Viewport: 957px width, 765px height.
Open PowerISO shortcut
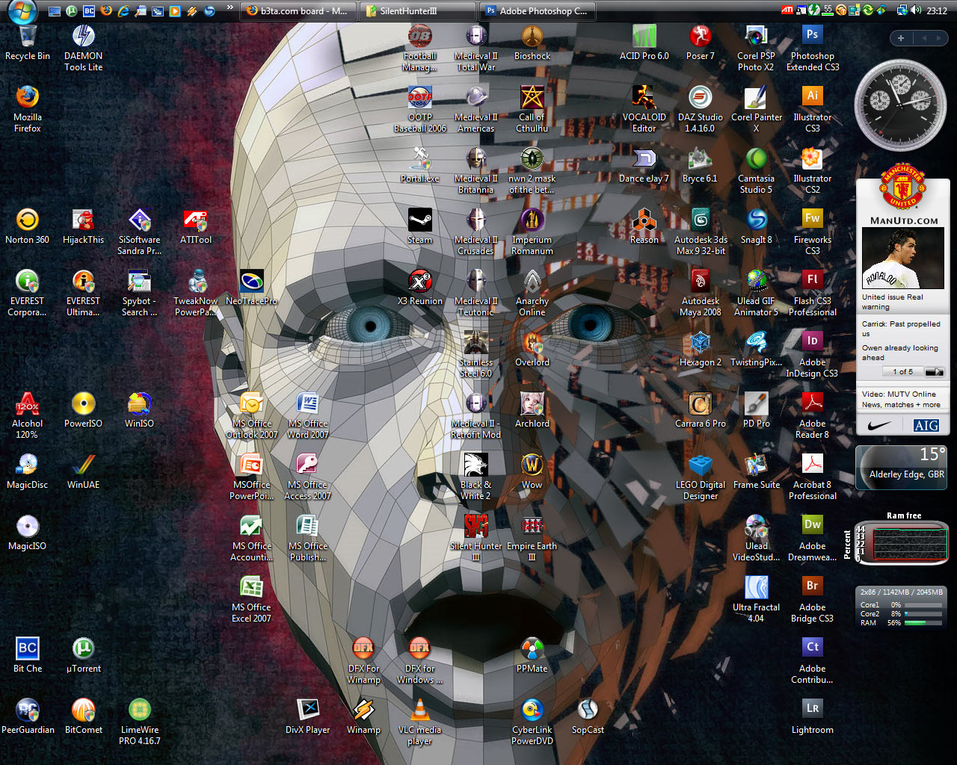pos(84,410)
